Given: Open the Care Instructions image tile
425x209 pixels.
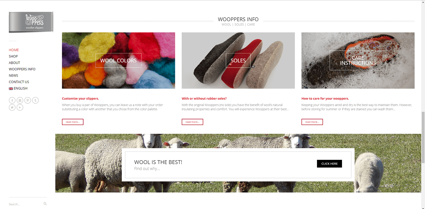Looking at the screenshot, I should pos(358,61).
